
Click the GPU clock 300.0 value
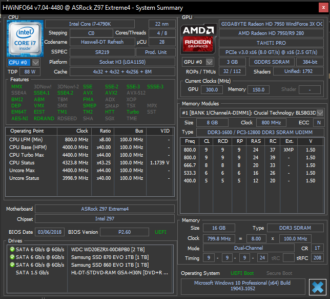click(212, 90)
